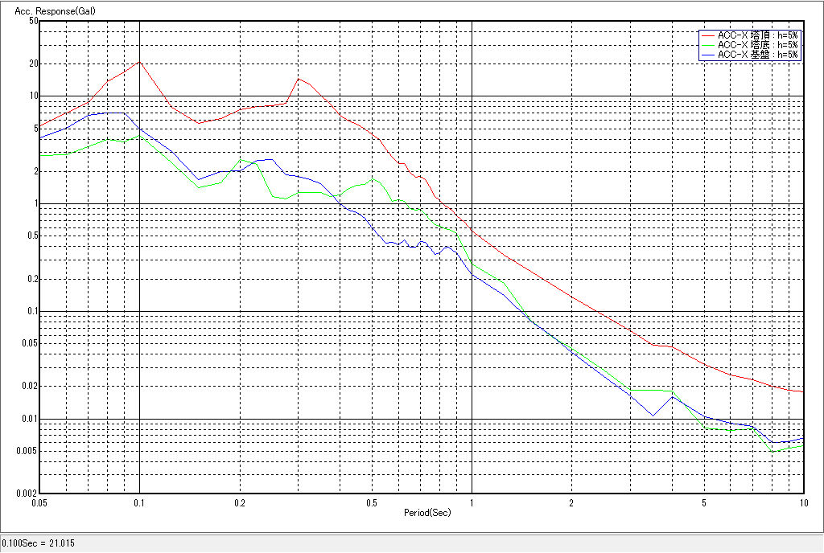The height and width of the screenshot is (553, 824).
Task: Click the y-axis tick label 0.002
Action: click(x=28, y=494)
